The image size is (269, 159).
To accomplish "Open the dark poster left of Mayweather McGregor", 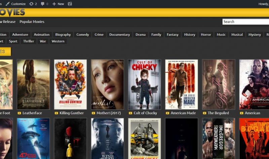I will click(182, 138).
